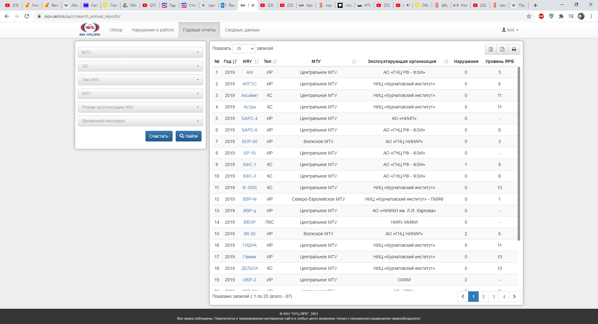
Task: Open the Нарушения в работе tab
Action: [x=153, y=30]
